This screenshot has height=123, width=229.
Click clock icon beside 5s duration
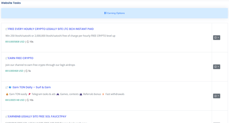26,71
